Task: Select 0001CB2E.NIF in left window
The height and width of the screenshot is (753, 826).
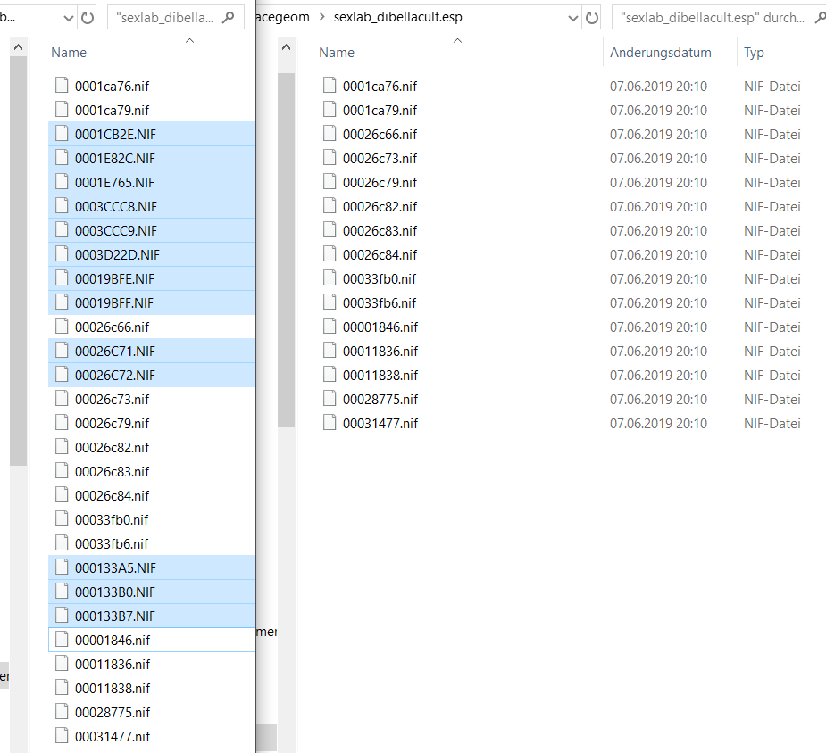Action: (x=152, y=134)
